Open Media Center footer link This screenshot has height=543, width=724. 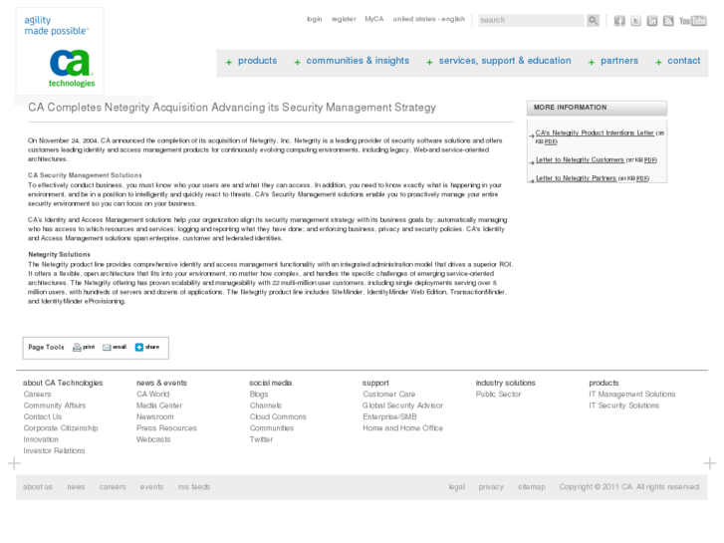(159, 406)
